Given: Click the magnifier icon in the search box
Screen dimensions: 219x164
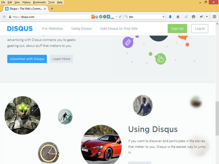Looking at the screenshot, I should pyautogui.click(x=126, y=17).
